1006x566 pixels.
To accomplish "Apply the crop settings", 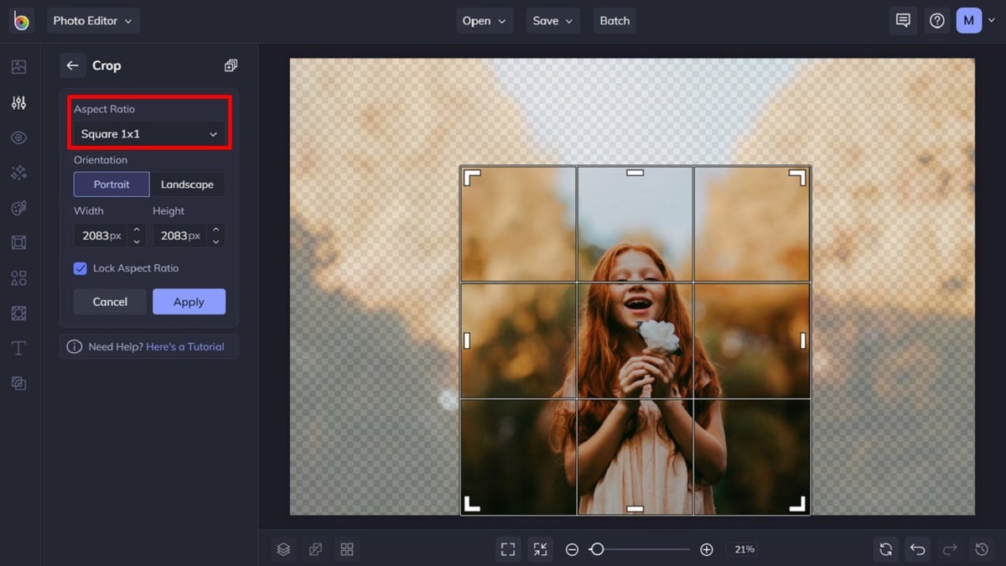I will click(189, 301).
